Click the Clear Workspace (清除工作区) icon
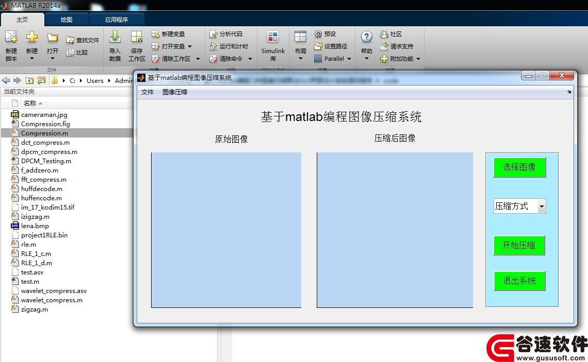 [x=156, y=59]
